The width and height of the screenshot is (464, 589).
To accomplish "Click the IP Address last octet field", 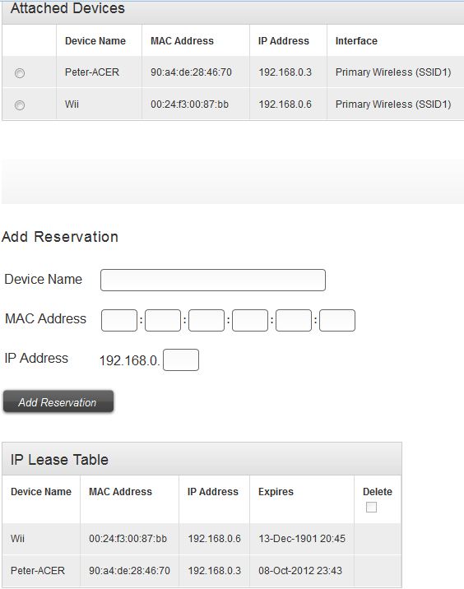I will click(181, 359).
